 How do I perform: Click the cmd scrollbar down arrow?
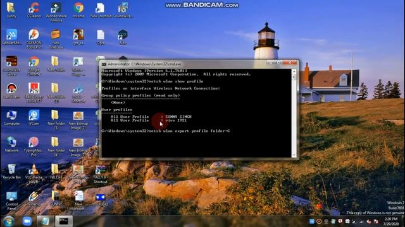(x=294, y=155)
